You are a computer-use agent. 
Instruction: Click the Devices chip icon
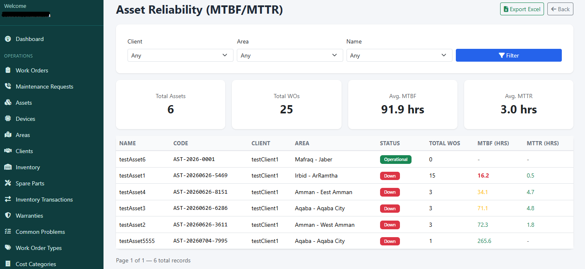[x=7, y=119]
